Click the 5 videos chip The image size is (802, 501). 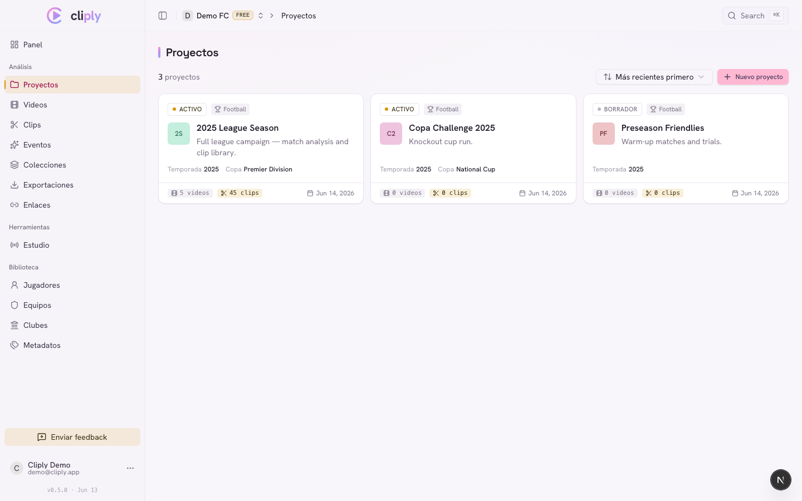[x=190, y=193]
